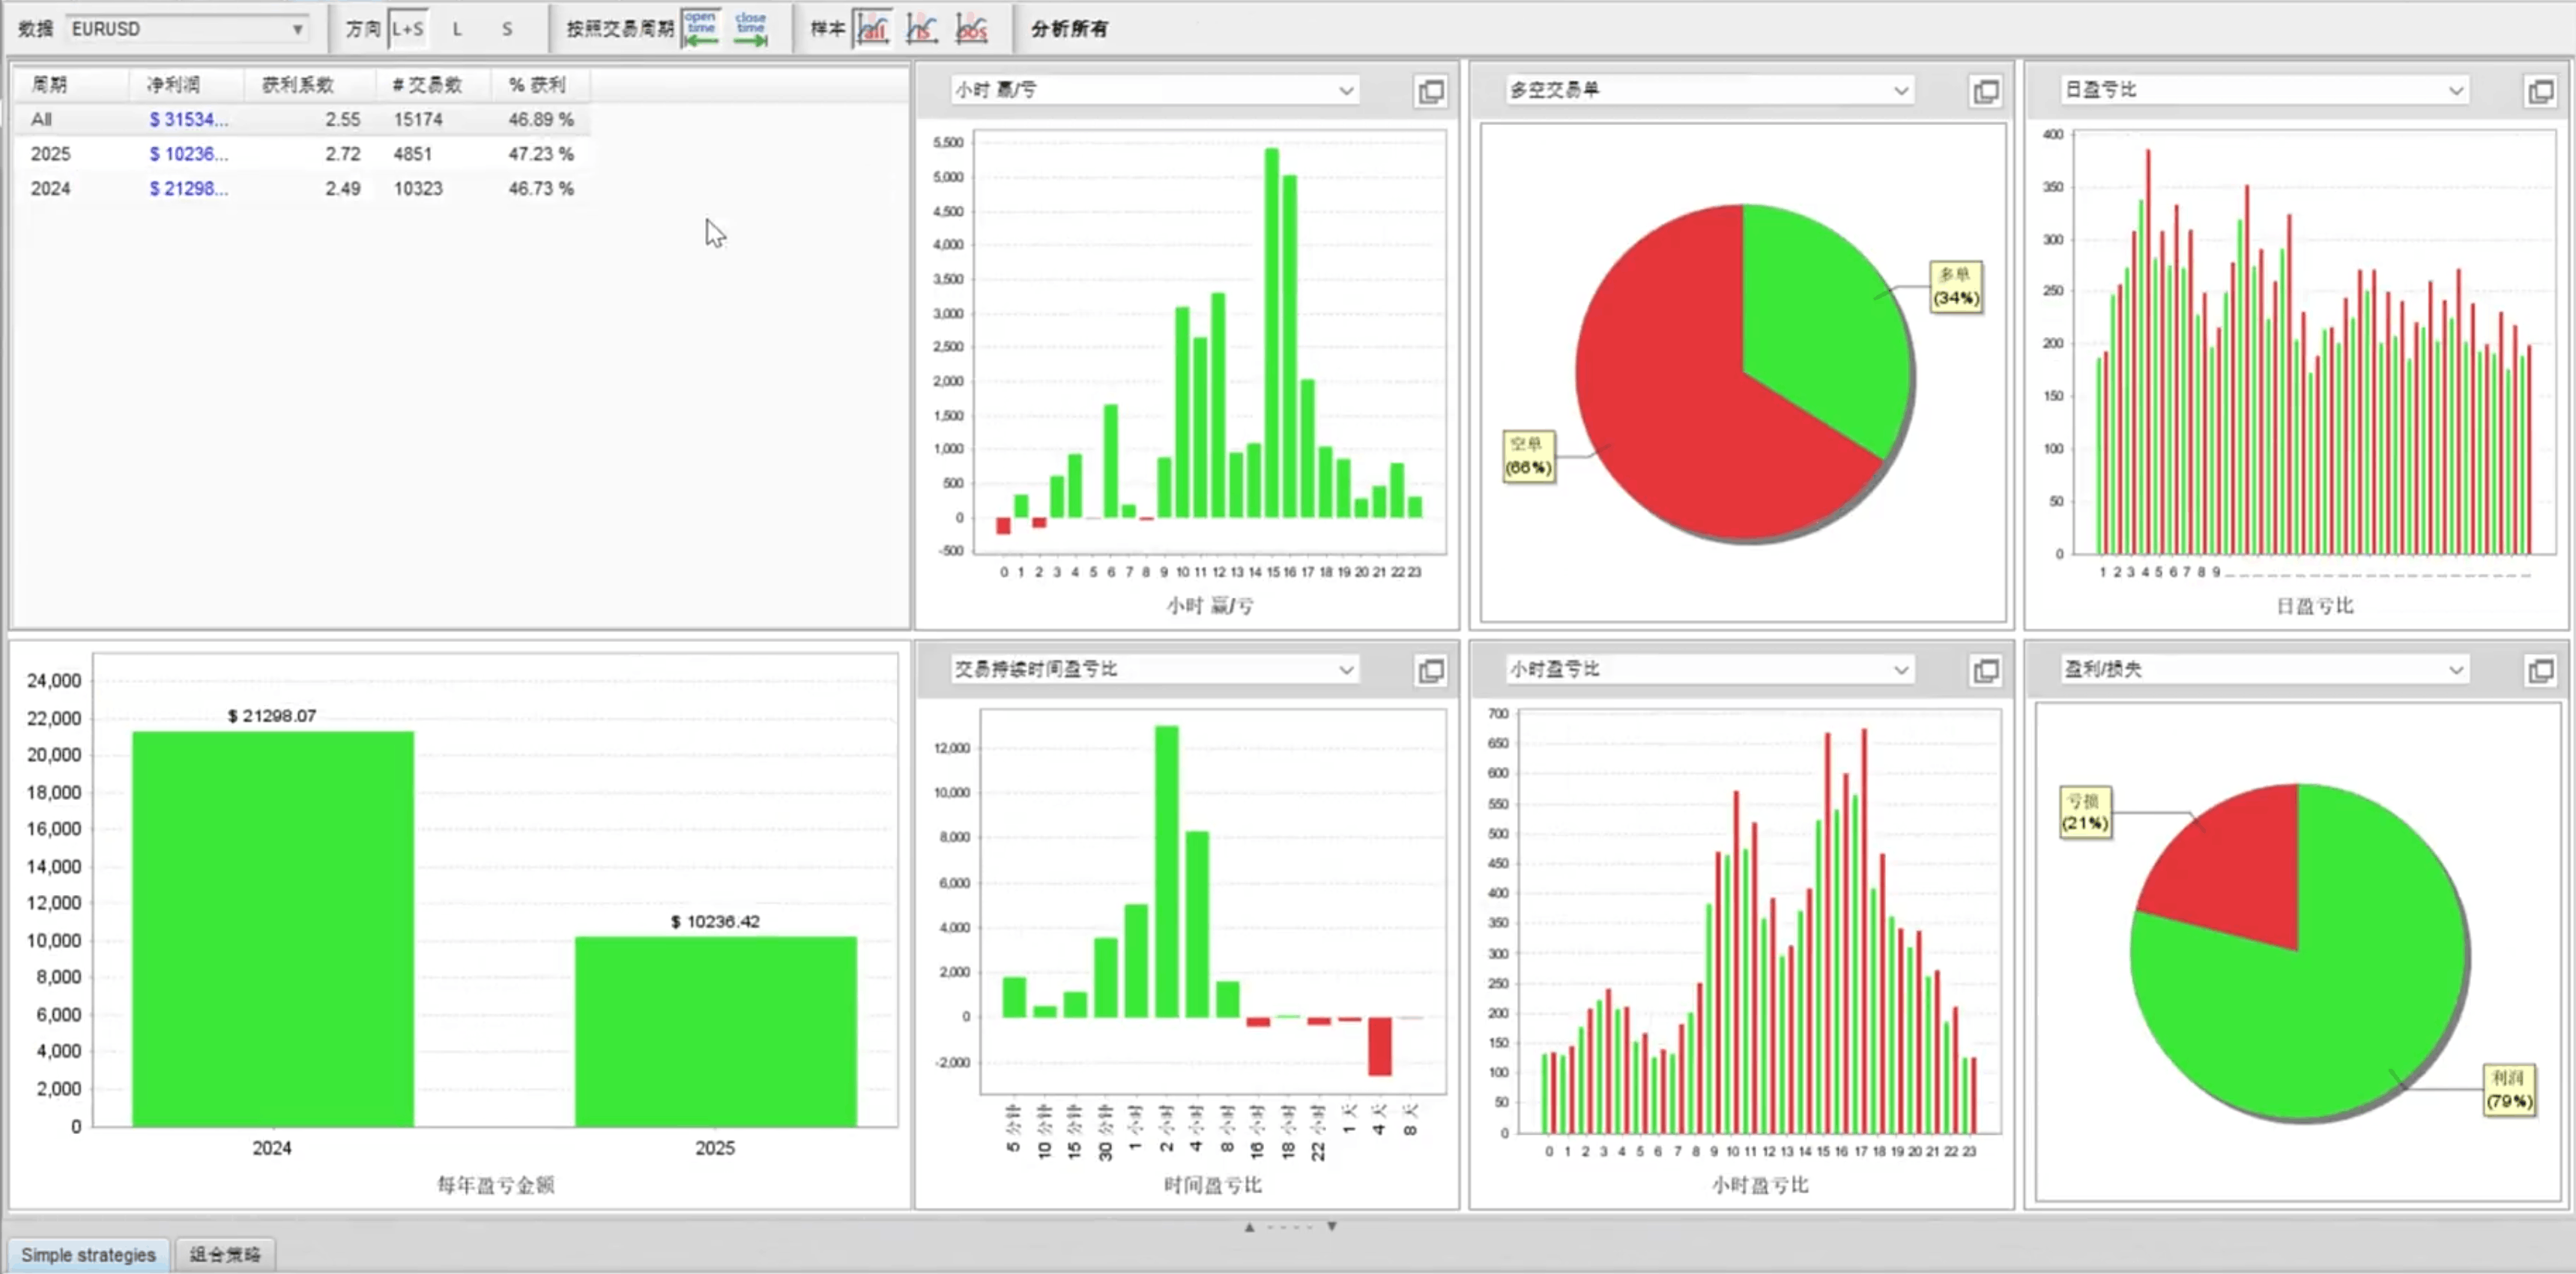Image resolution: width=2576 pixels, height=1274 pixels.
Task: Click the $ 10236.42 bar value label
Action: pyautogui.click(x=715, y=921)
